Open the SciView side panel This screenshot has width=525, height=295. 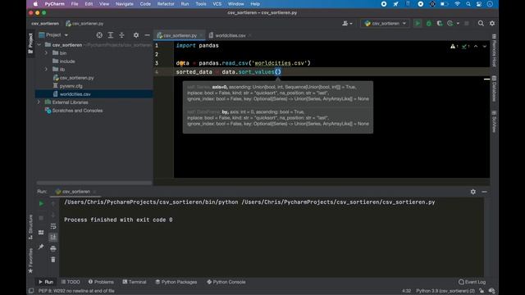click(x=494, y=121)
